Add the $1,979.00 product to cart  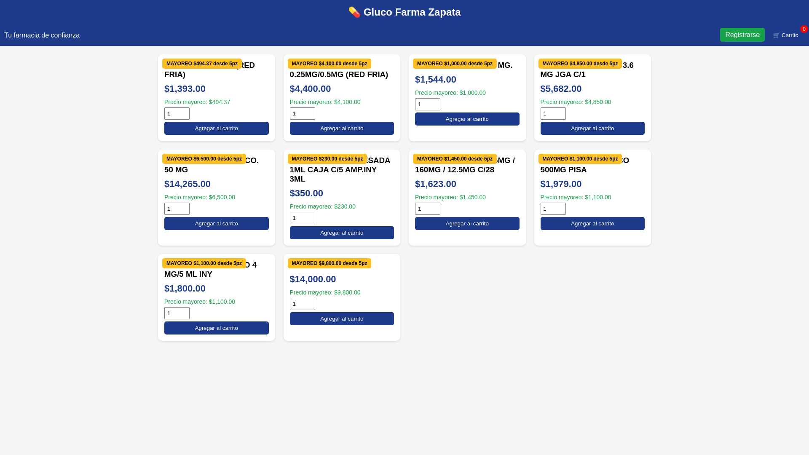pos(592,224)
